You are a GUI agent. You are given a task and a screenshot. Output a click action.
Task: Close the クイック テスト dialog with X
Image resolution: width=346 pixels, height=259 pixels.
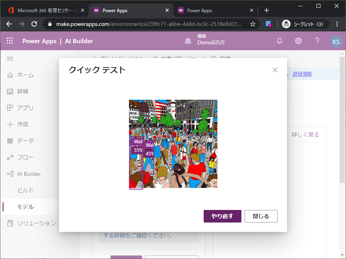(275, 70)
